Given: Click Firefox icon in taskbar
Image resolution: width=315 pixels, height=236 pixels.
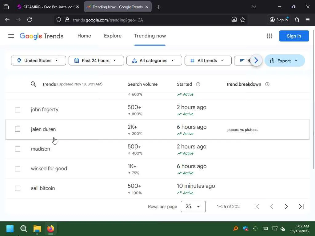Looking at the screenshot, I should [51, 229].
